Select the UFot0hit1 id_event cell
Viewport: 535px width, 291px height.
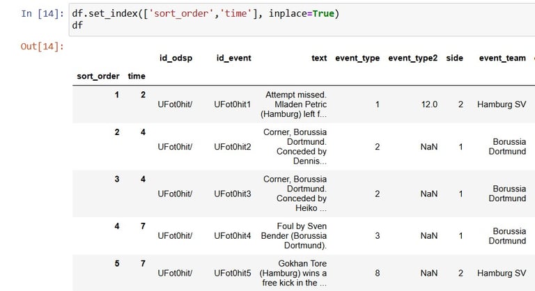tap(233, 104)
